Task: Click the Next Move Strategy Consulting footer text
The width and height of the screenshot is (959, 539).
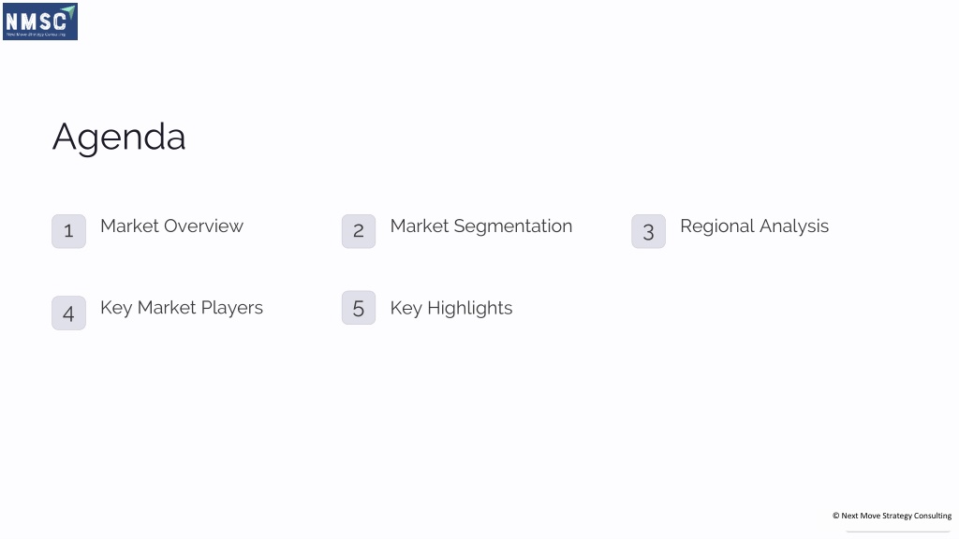Action: tap(896, 516)
